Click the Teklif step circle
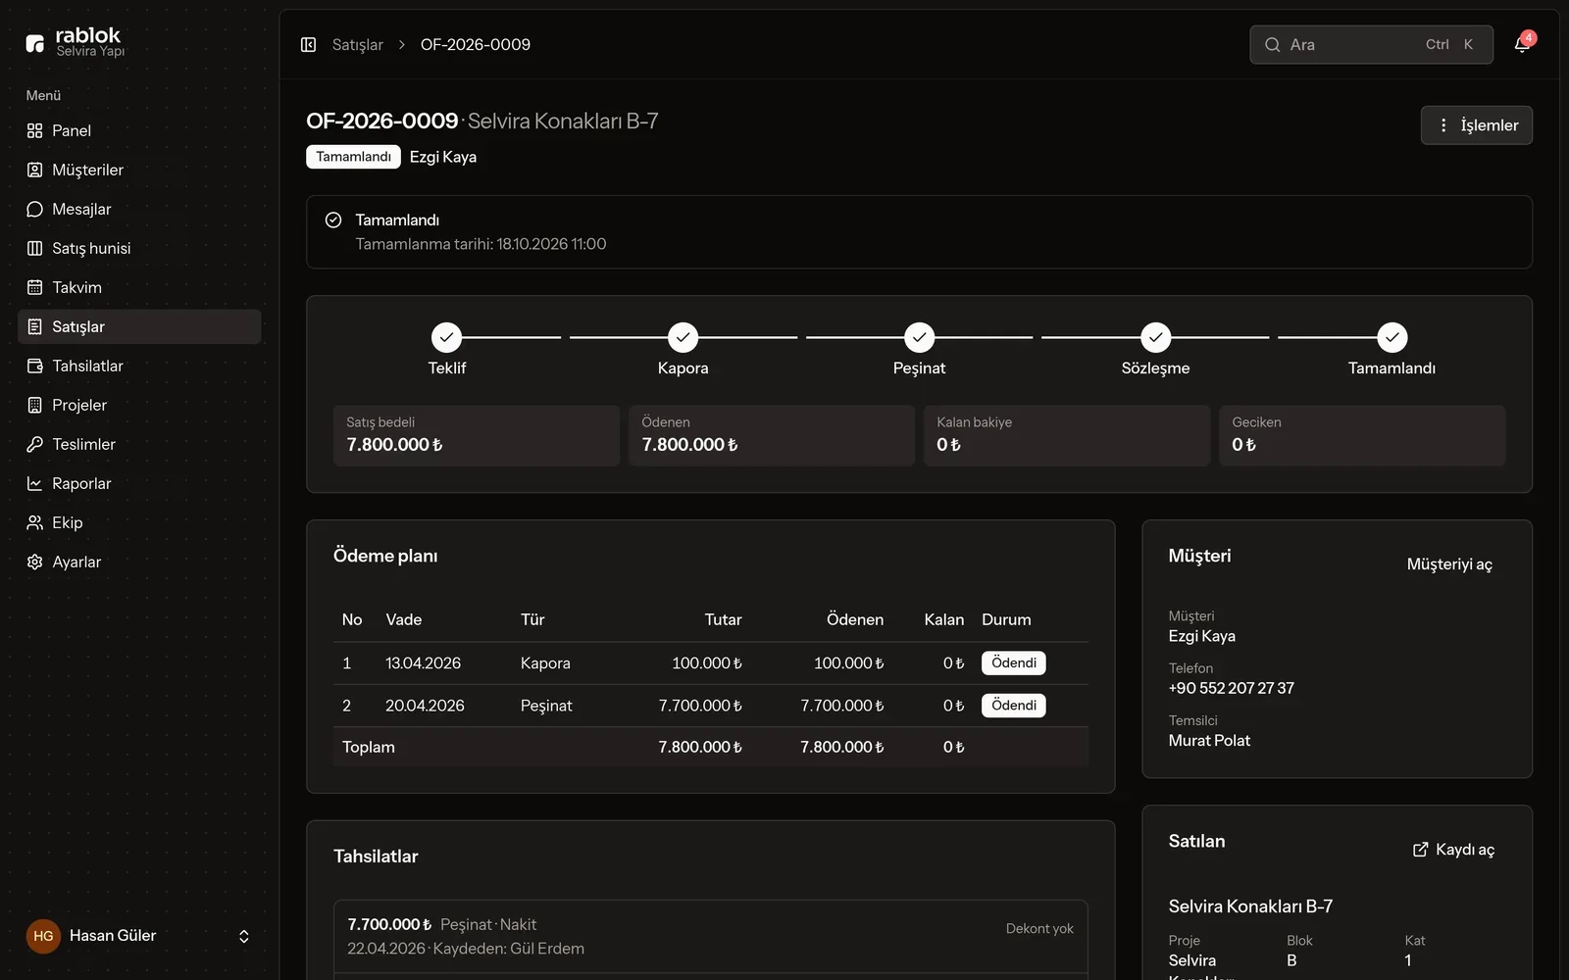The image size is (1569, 980). (446, 337)
